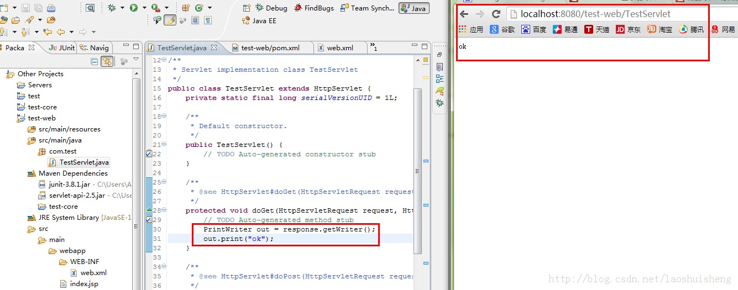Collapse the constructor fold at line 21
This screenshot has width=738, height=290.
point(164,145)
